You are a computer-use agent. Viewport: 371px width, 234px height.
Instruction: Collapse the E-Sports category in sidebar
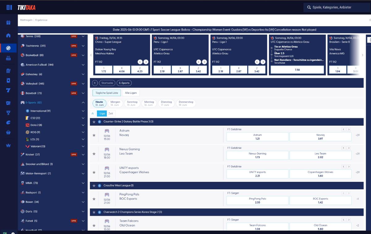pyautogui.click(x=83, y=102)
